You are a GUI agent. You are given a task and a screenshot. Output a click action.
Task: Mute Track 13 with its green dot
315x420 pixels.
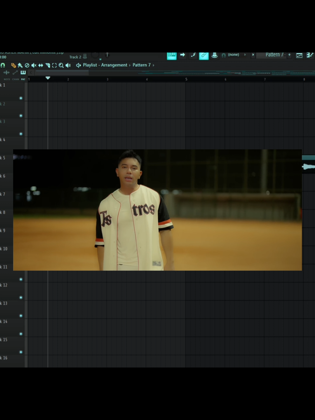click(21, 316)
